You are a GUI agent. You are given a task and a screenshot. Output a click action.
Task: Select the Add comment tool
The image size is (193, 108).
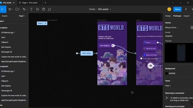49,9
